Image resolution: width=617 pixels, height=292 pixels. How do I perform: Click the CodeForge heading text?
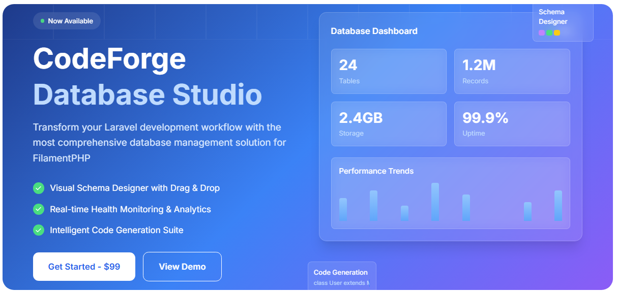click(x=109, y=58)
